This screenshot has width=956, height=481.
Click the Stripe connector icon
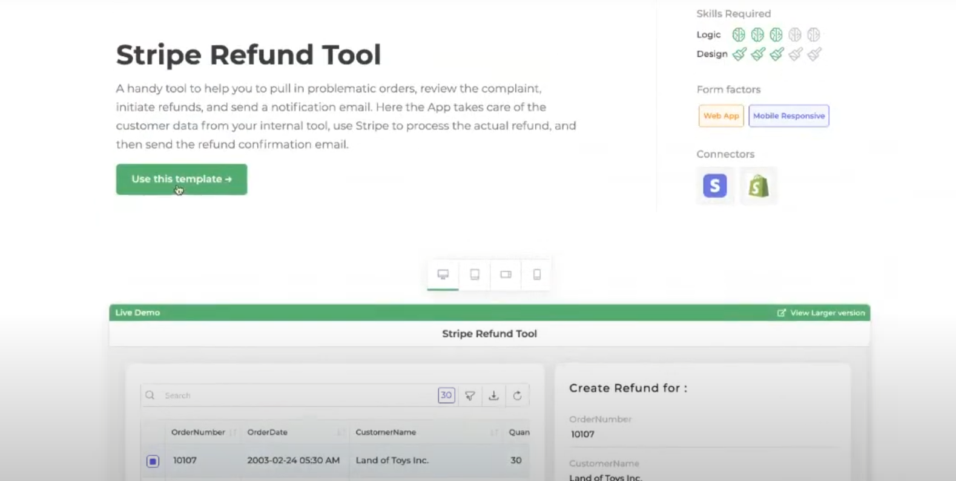[x=714, y=186]
